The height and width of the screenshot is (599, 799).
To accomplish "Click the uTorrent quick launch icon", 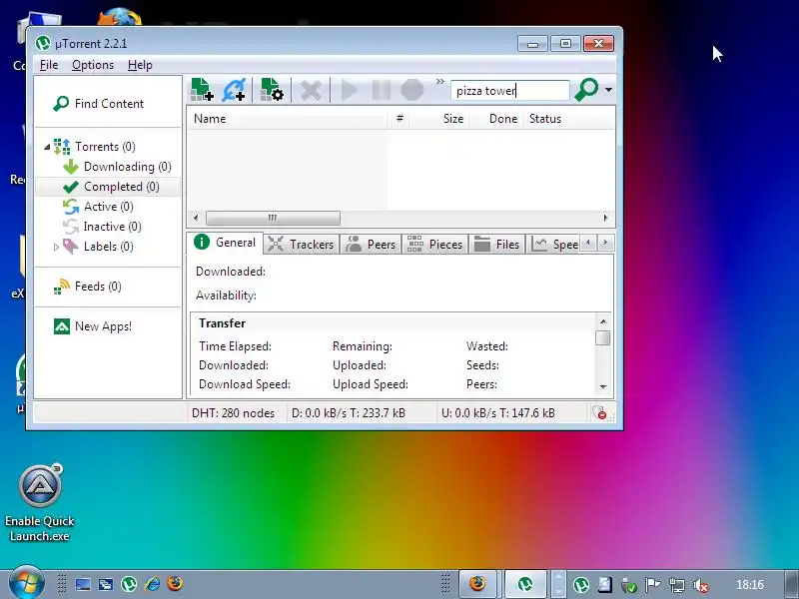I will 129,584.
